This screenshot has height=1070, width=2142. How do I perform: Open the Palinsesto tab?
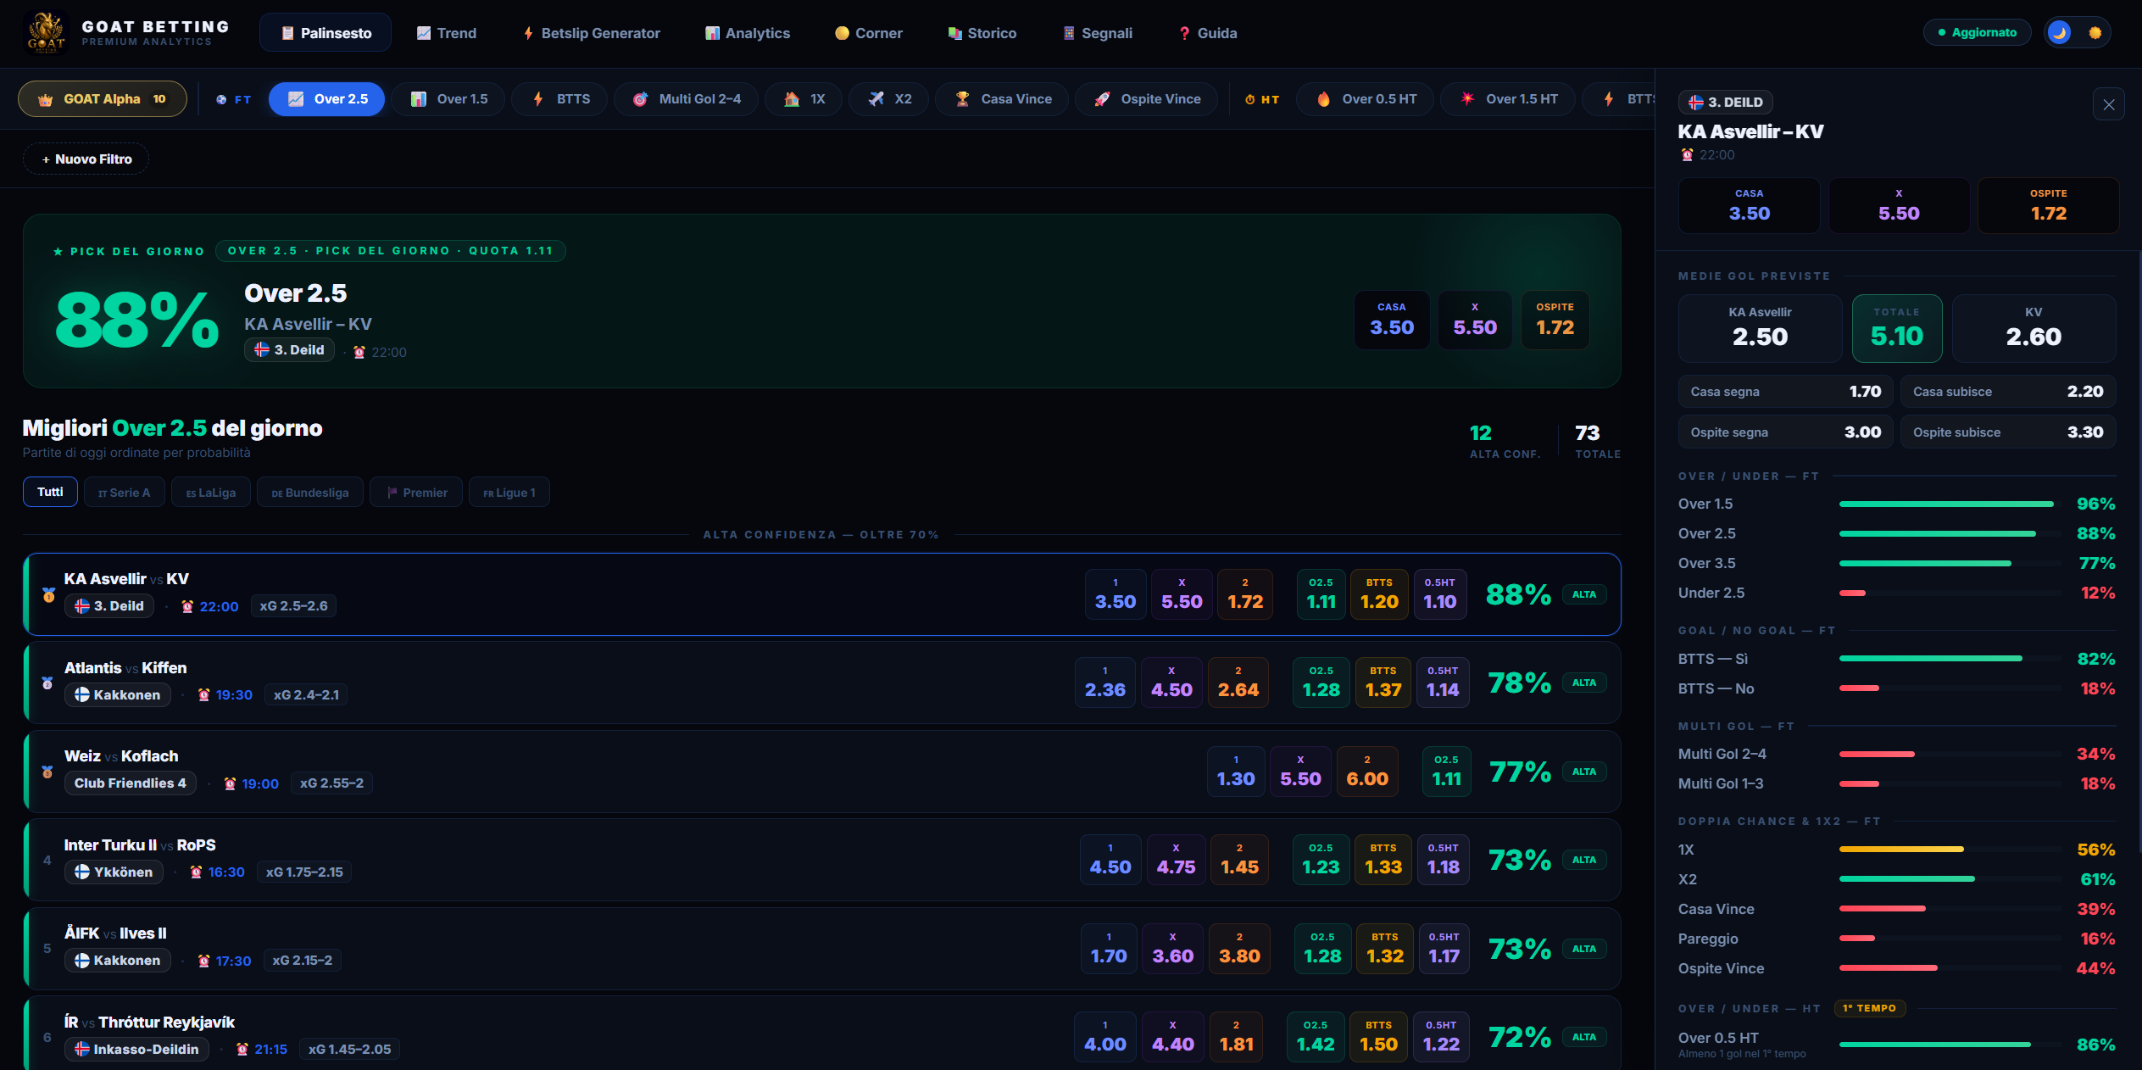tap(325, 33)
